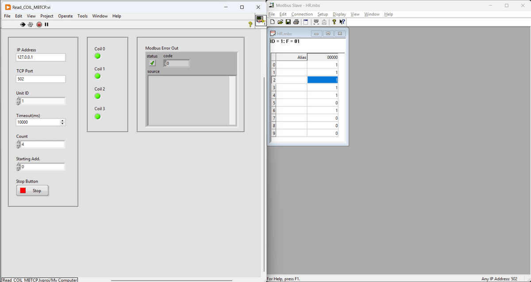The width and height of the screenshot is (531, 282).
Task: Click the About question mark icon in Modbus Slave
Action: [334, 22]
